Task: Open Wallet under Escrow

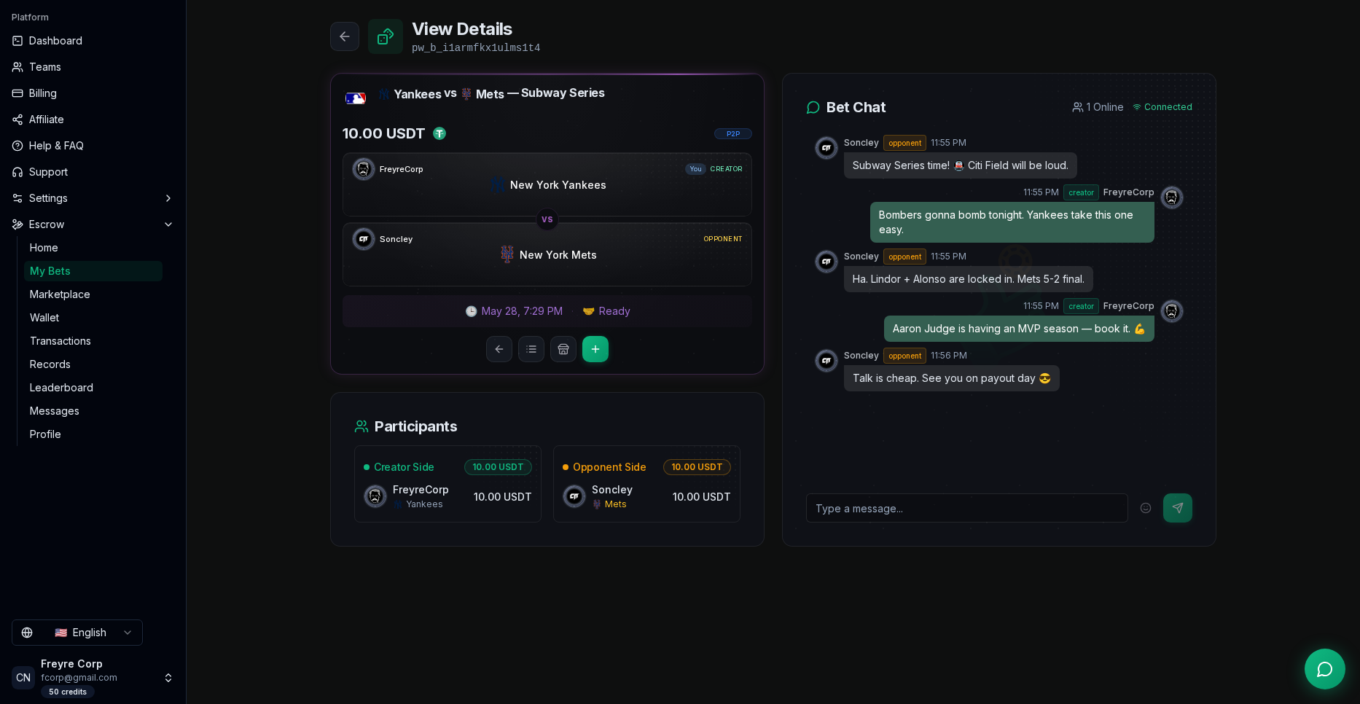Action: point(93,318)
